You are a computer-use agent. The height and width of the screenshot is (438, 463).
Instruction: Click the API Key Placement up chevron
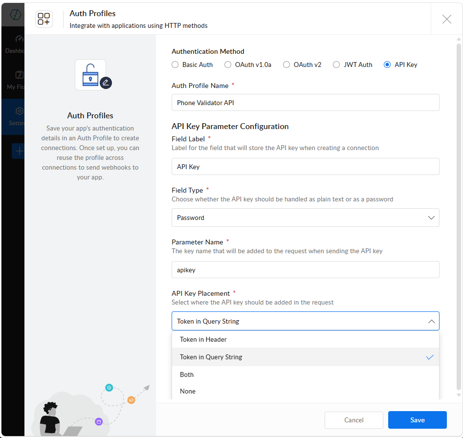pos(431,321)
